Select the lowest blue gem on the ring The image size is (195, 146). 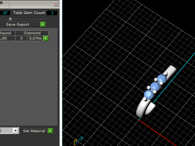click(149, 94)
